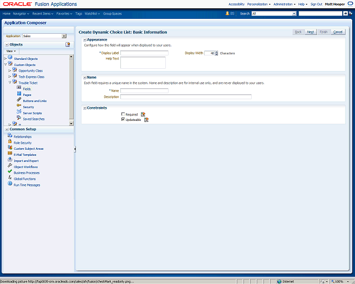Uncheck the Updateable checkbox
The height and width of the screenshot is (284, 355).
(123, 119)
